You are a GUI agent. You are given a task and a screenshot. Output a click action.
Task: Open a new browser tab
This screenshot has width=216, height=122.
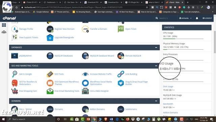coord(188,2)
